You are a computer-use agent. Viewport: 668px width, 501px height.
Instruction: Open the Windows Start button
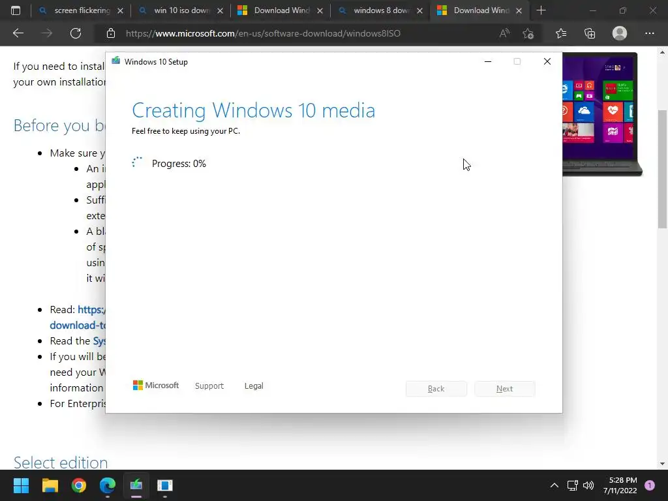pyautogui.click(x=21, y=485)
